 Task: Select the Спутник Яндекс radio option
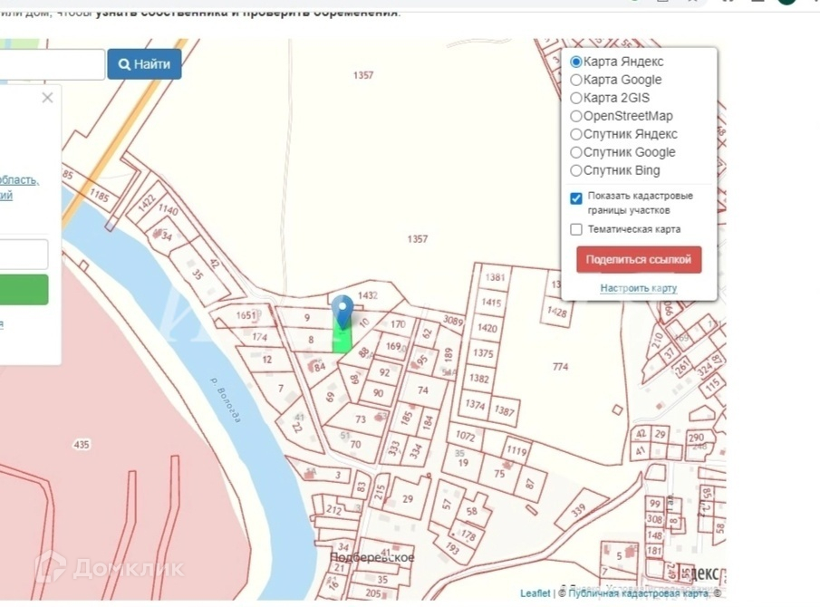coord(575,134)
